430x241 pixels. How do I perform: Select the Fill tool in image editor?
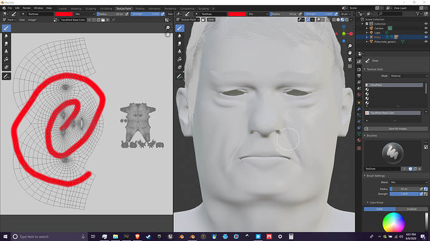(6, 59)
